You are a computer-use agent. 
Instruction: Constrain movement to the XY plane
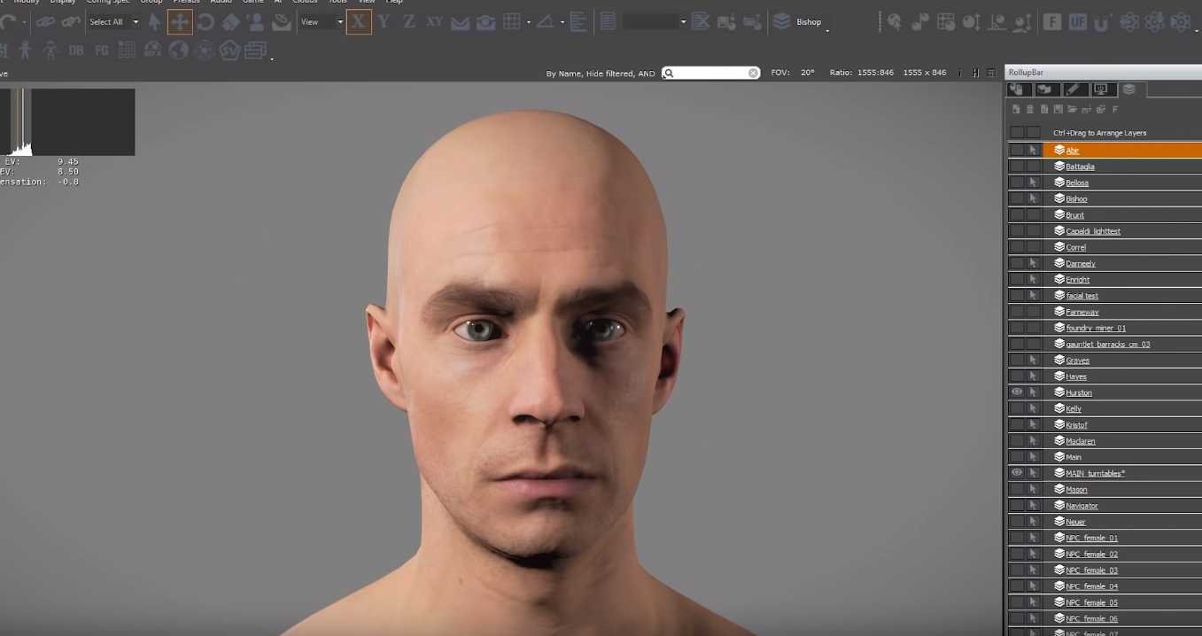434,21
